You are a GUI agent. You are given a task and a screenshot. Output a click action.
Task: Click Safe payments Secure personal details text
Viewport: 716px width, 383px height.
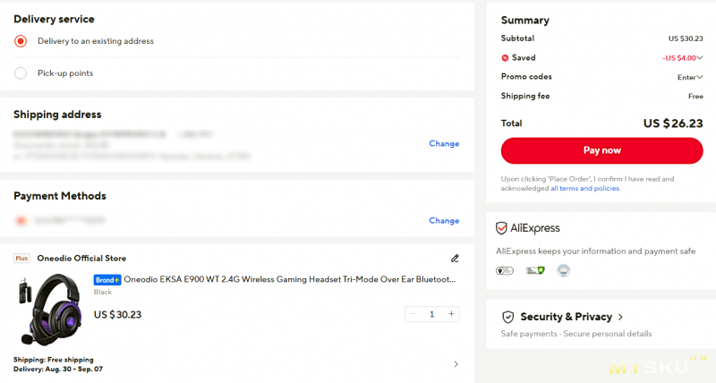click(576, 334)
